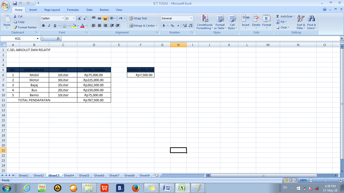Open the Font Size dropdown
The image size is (344, 193).
73,18
